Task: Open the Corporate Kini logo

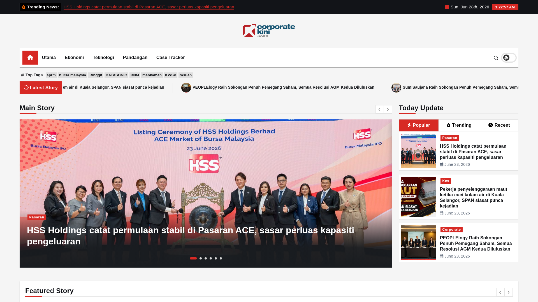Action: (269, 30)
